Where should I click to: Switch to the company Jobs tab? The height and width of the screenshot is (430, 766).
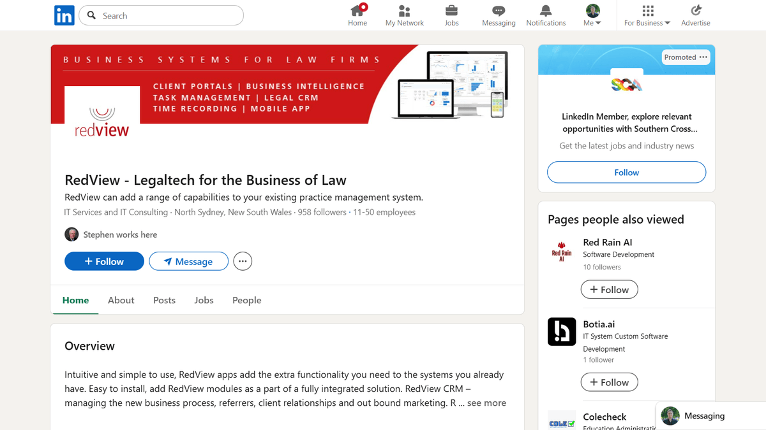click(204, 300)
